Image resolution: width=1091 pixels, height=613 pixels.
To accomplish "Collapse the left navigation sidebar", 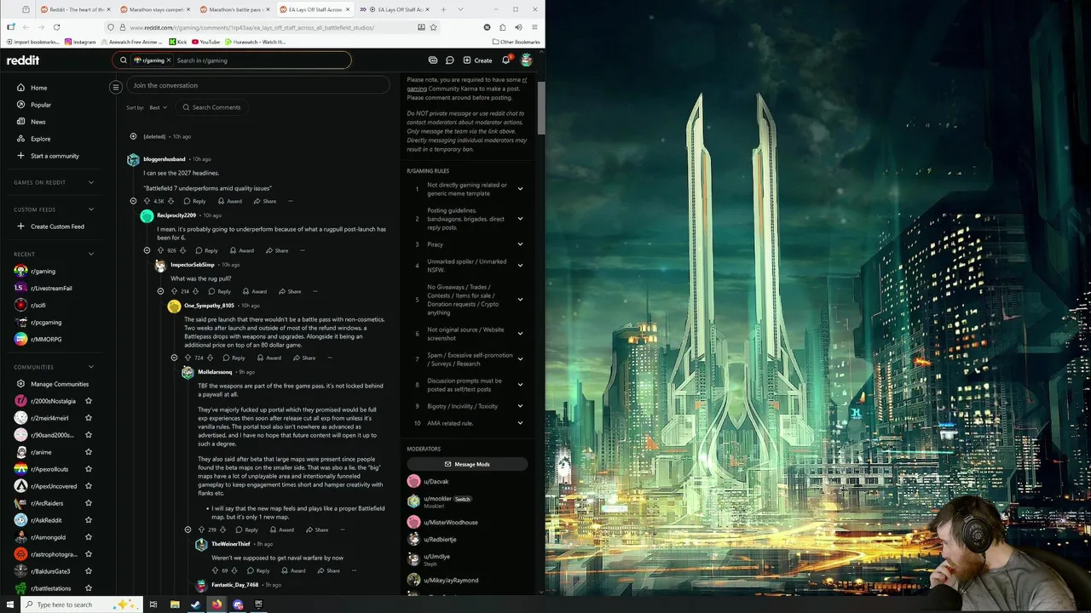I will coord(116,87).
